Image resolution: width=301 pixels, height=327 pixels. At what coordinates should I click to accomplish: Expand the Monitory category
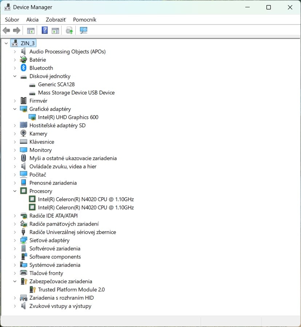tap(15, 150)
